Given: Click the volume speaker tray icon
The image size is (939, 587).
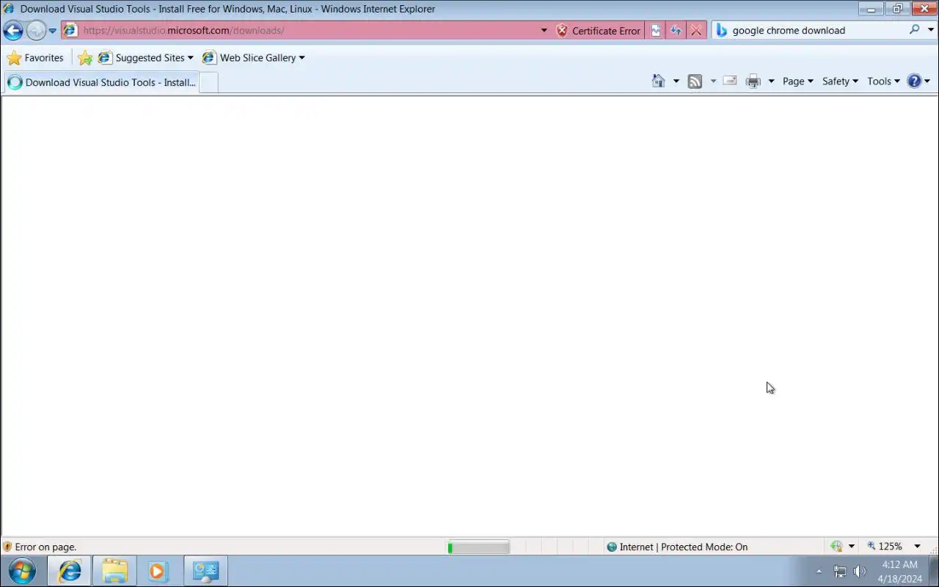Looking at the screenshot, I should (x=860, y=572).
